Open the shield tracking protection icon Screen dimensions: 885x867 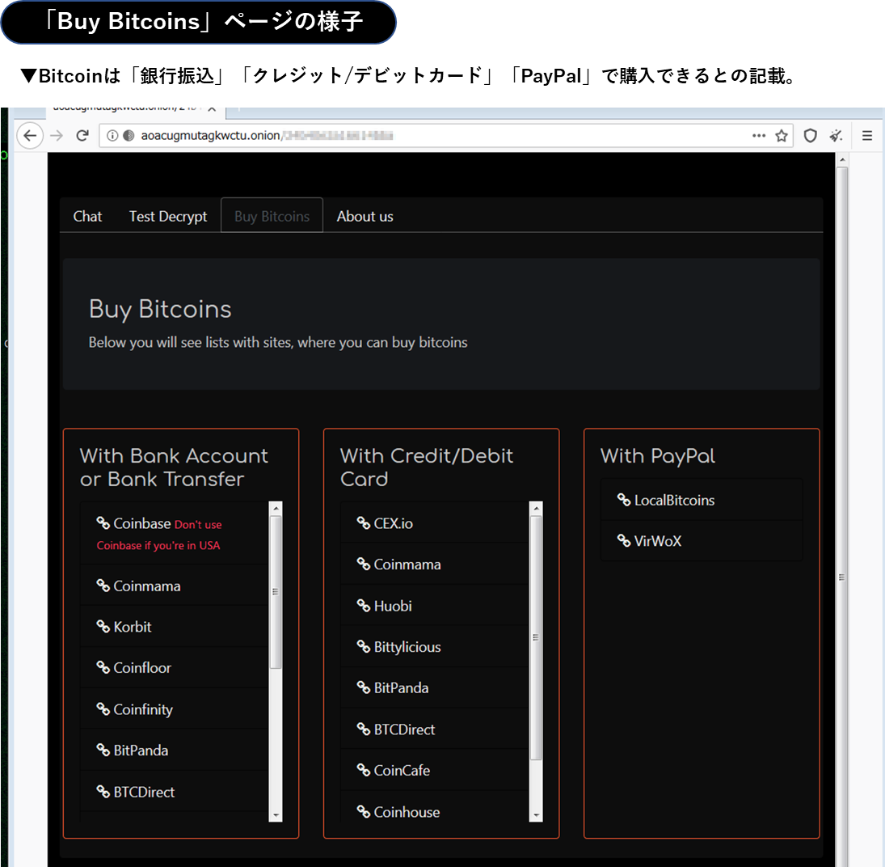[810, 136]
